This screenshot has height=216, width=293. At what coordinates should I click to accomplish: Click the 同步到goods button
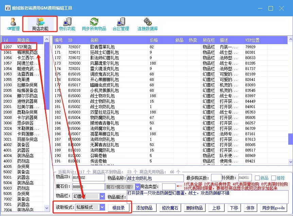(x=273, y=208)
